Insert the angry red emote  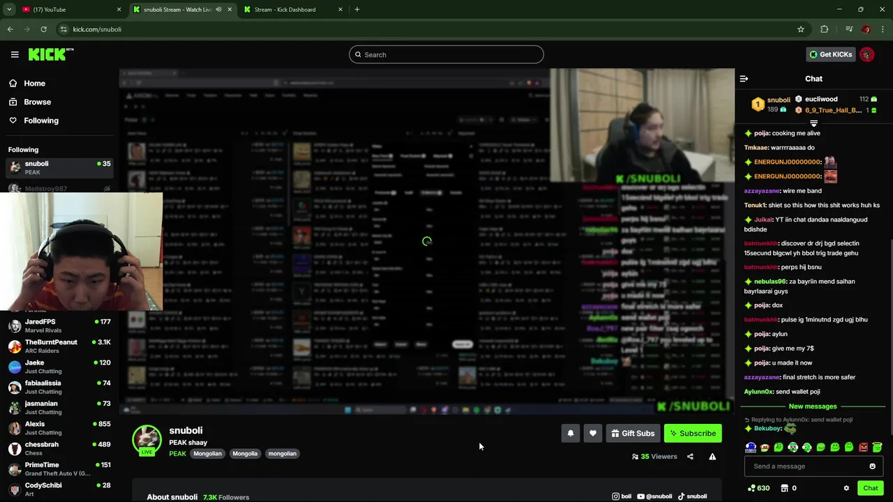click(x=863, y=448)
